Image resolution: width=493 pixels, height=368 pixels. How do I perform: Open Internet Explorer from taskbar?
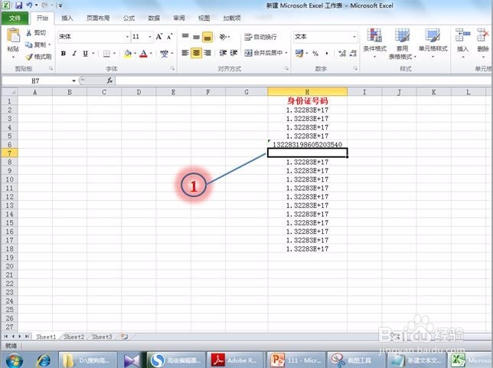click(x=44, y=360)
